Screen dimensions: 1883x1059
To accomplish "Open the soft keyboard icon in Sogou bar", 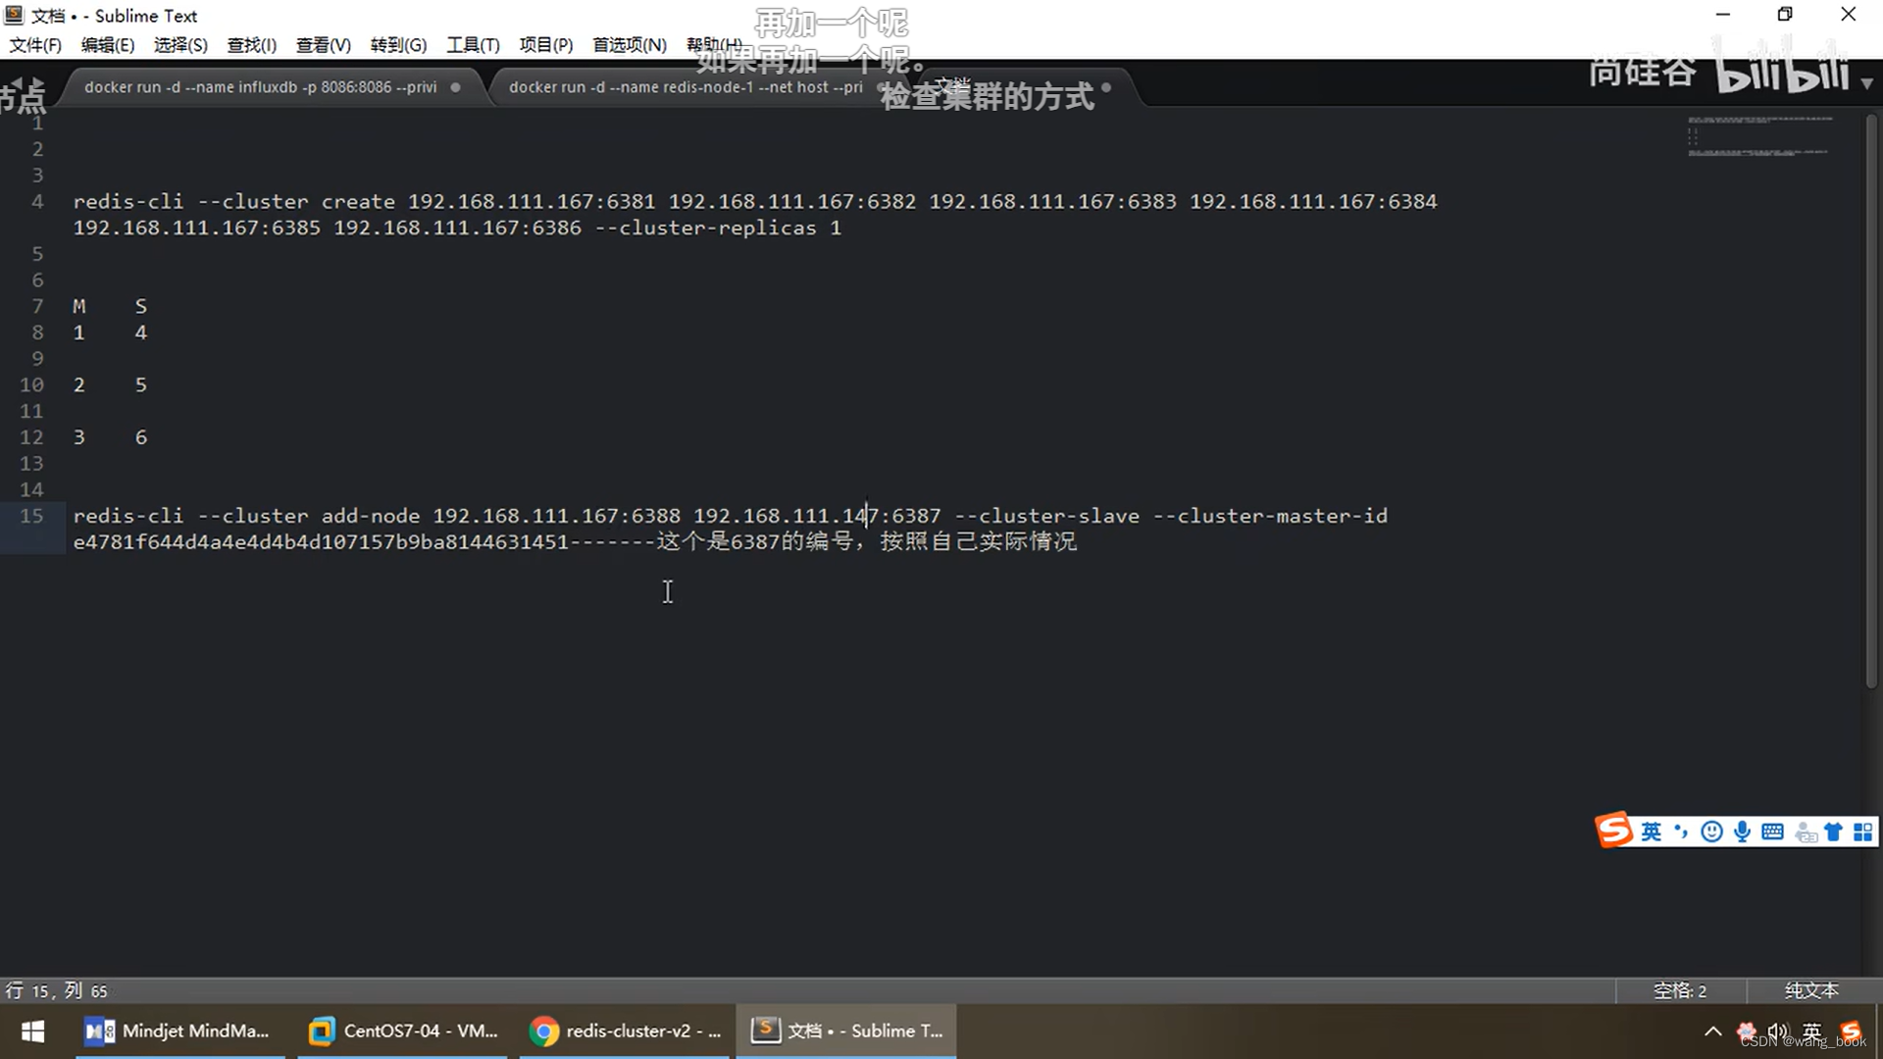I will [1772, 832].
